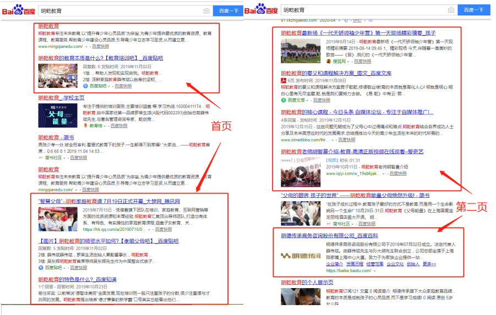496x315 pixels.
Task: Click the [视频] tag beside 时长 01:31
Action: tap(332, 161)
